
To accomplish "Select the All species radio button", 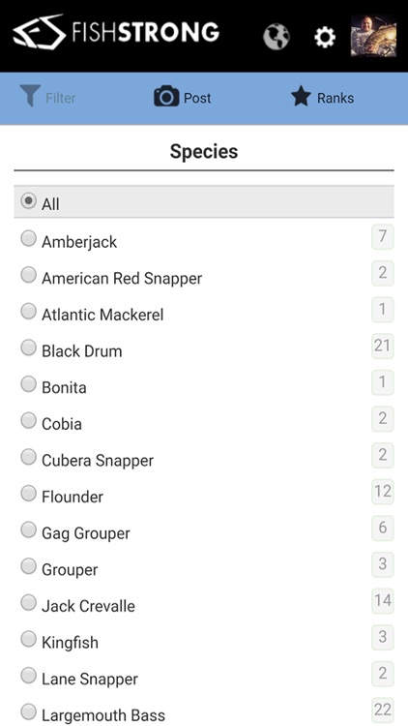I will click(29, 201).
